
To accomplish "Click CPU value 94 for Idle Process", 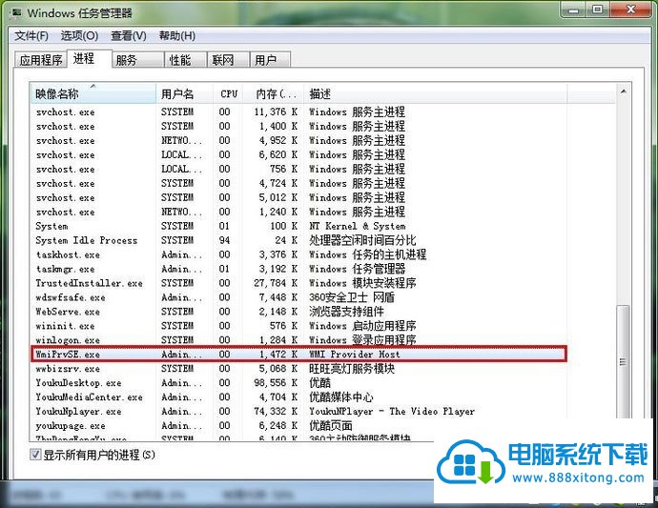I will coord(224,240).
